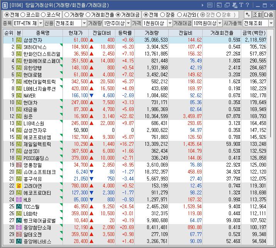This screenshot has width=276, height=248.
Task: Click 제일일렉트릭 change rate +16.27
Action: (127, 144)
